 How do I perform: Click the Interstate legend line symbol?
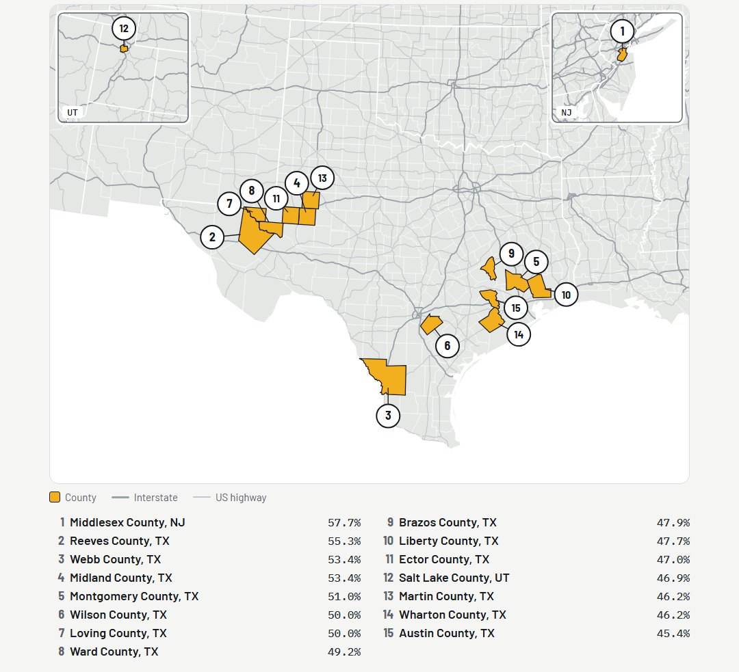[x=120, y=497]
